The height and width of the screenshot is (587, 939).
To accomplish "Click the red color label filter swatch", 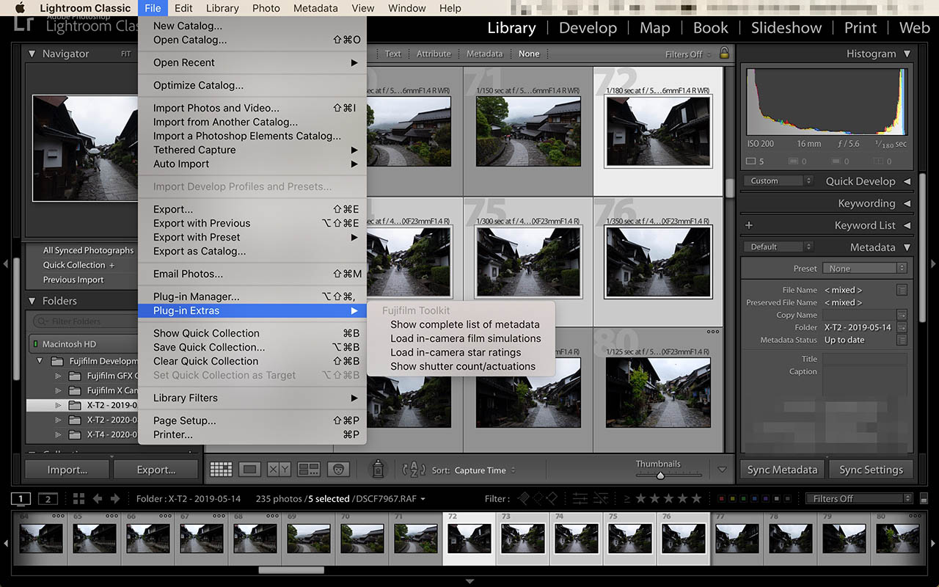I will pyautogui.click(x=722, y=499).
